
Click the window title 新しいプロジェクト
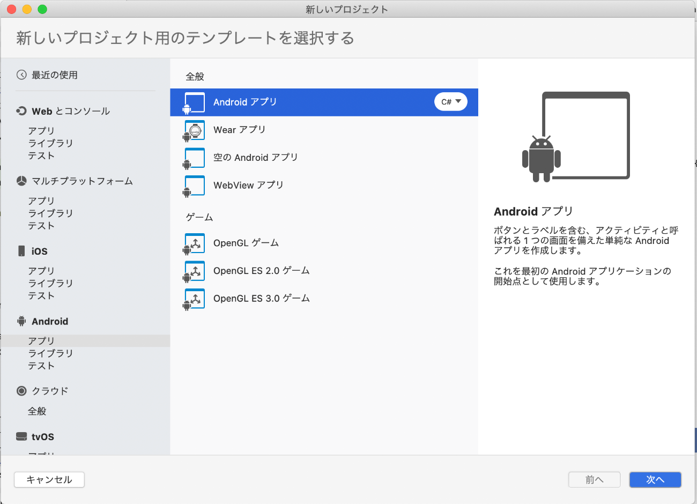347,9
